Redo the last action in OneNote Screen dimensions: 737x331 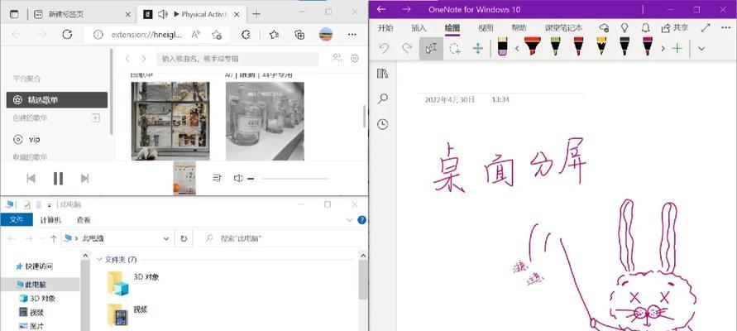(408, 49)
